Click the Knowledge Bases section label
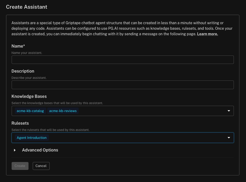 [x=29, y=97]
